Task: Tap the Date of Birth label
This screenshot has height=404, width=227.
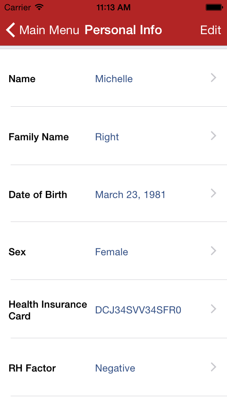Action: [38, 195]
